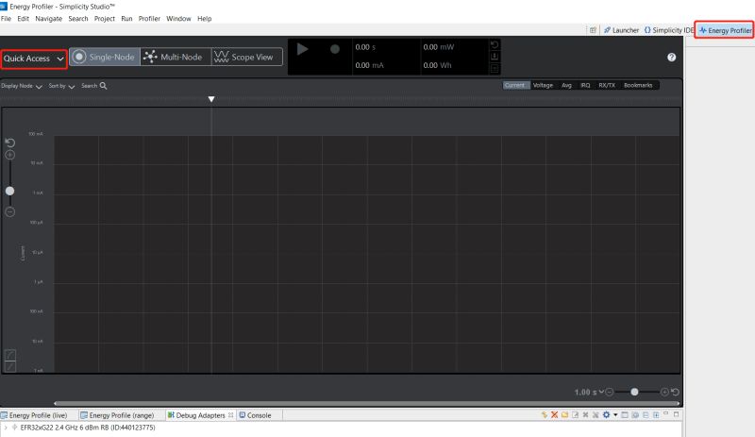Open the Window menu
The height and width of the screenshot is (437, 755).
coord(178,19)
